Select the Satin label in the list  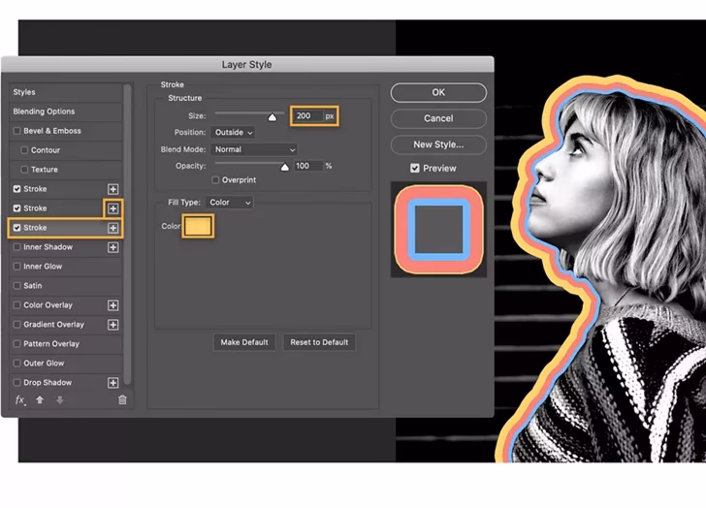32,286
